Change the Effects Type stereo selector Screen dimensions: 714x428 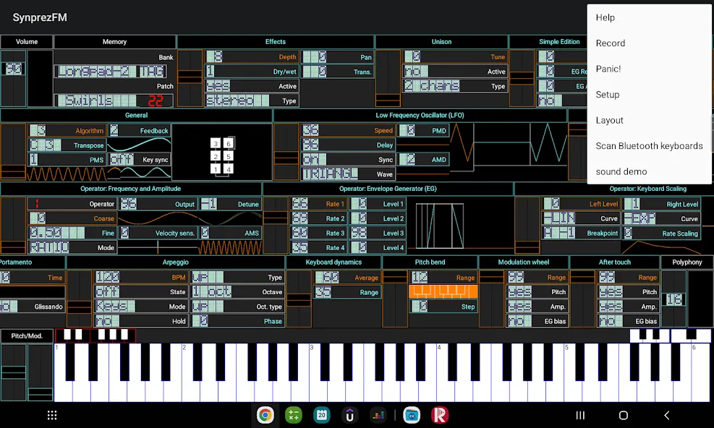click(x=237, y=100)
